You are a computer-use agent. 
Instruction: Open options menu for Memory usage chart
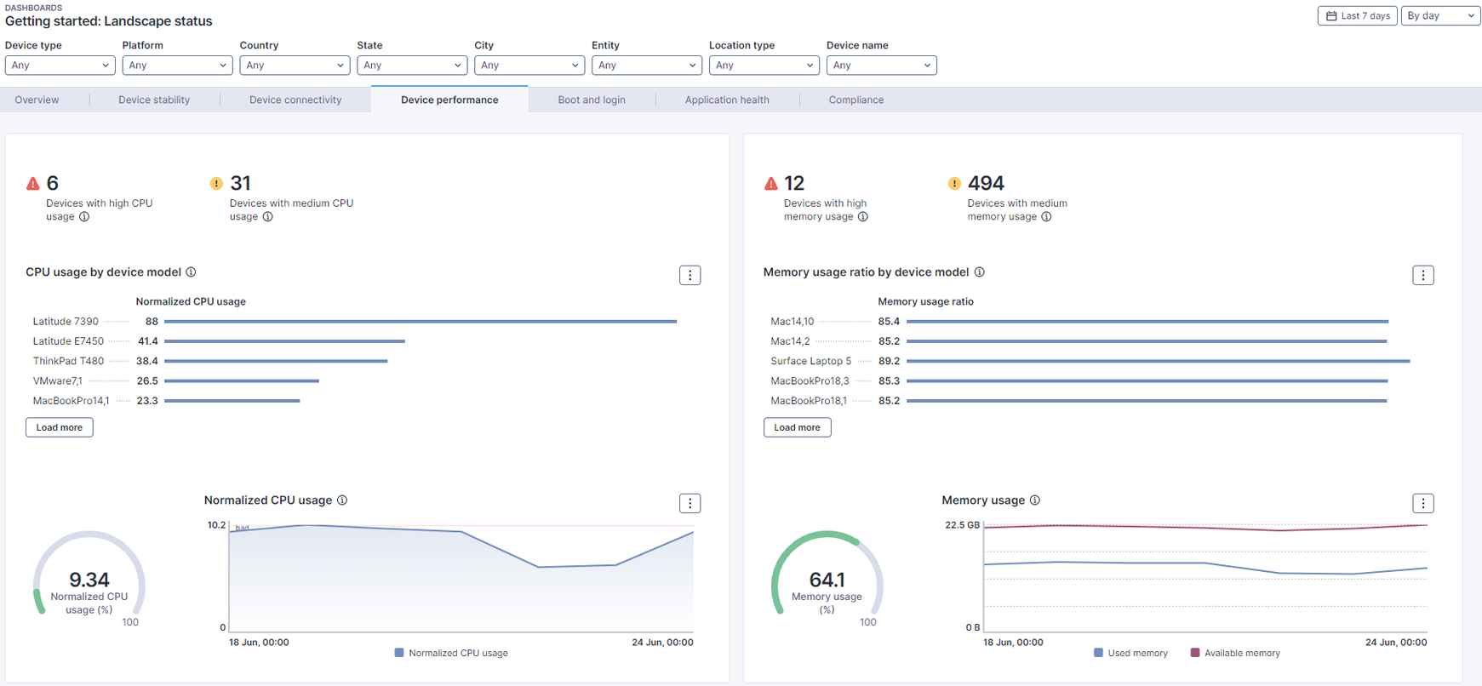click(1422, 503)
